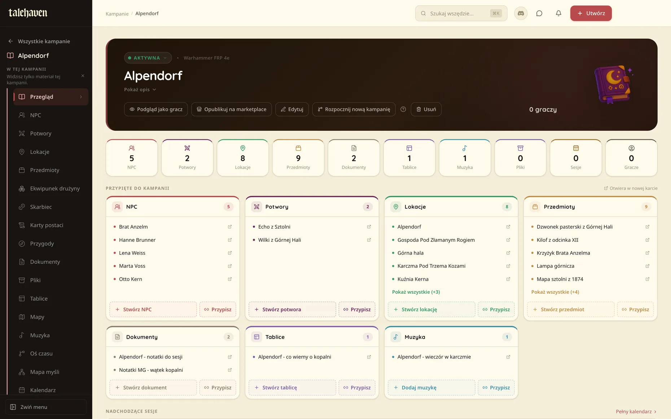
Task: Open Alpendorf wieczór w karczmie external icon
Action: point(508,357)
